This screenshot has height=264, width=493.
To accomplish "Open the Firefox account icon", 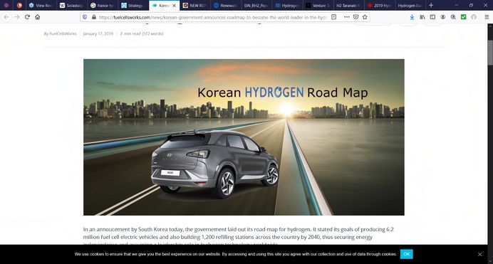I will point(442,17).
